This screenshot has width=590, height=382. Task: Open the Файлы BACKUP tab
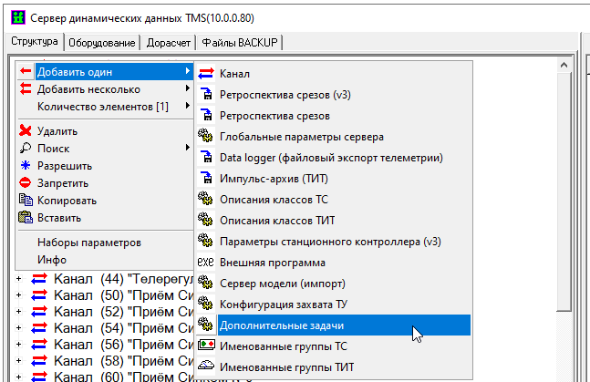(x=241, y=43)
